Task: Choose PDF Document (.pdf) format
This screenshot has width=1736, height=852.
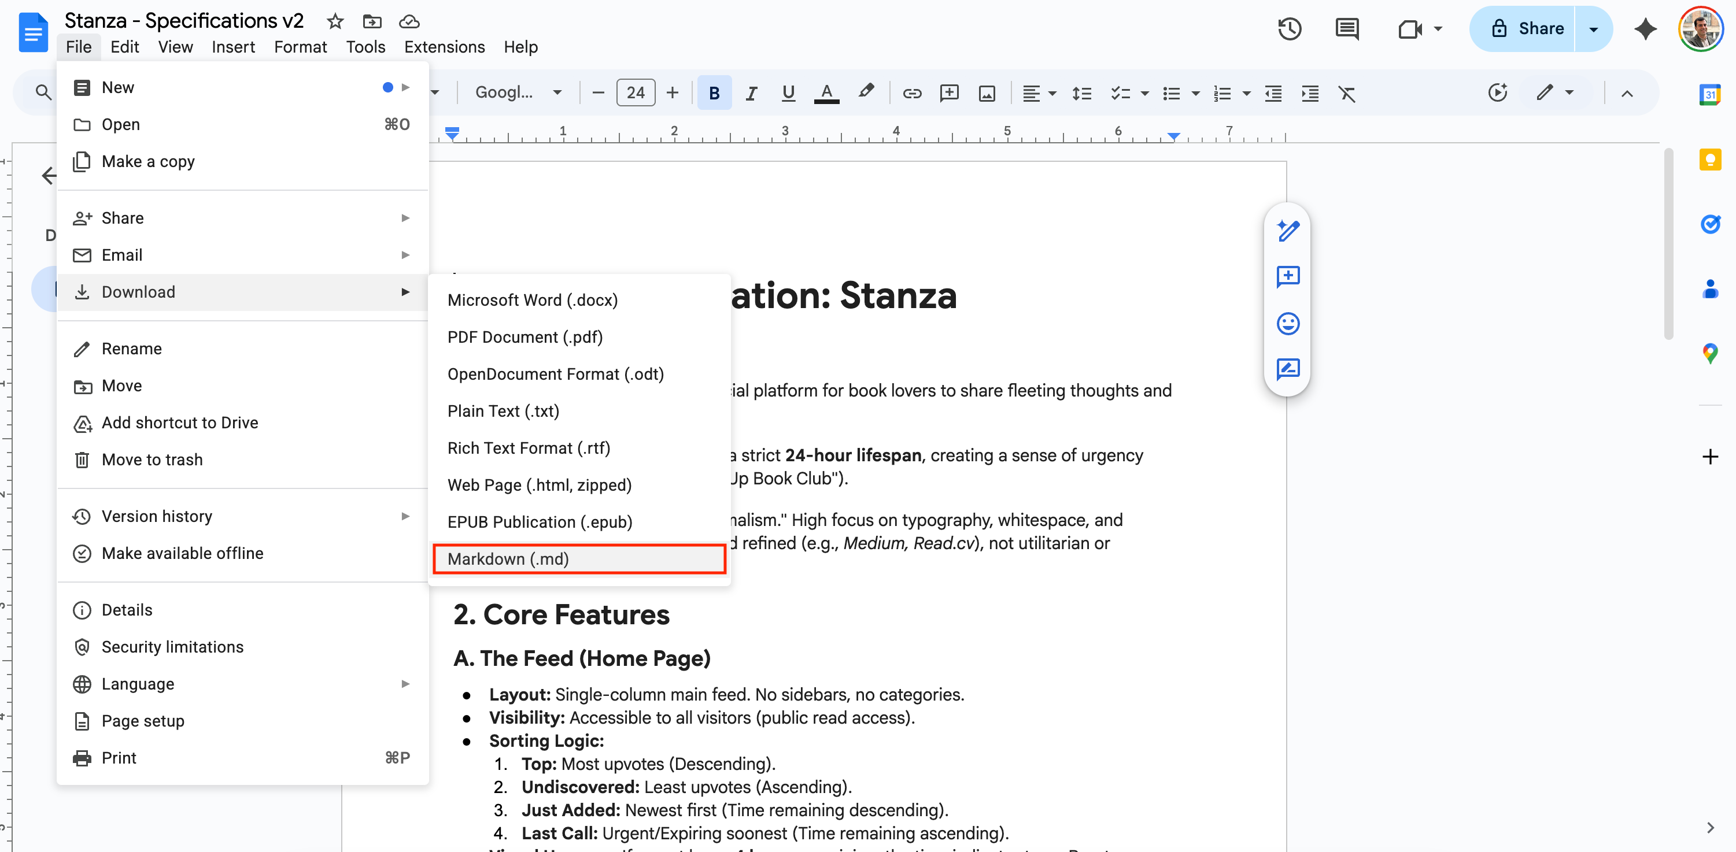Action: [525, 337]
